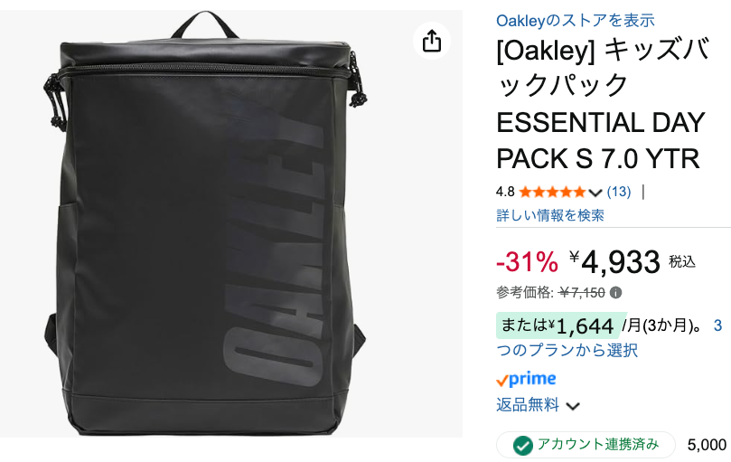Screen dimensions: 731x462
Task: Expand the 返品無料 chevron arrow
Action: click(573, 406)
